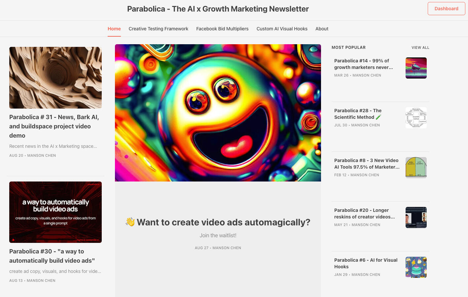Open Custom AI Visual Hooks tab
This screenshot has width=468, height=297.
282,29
